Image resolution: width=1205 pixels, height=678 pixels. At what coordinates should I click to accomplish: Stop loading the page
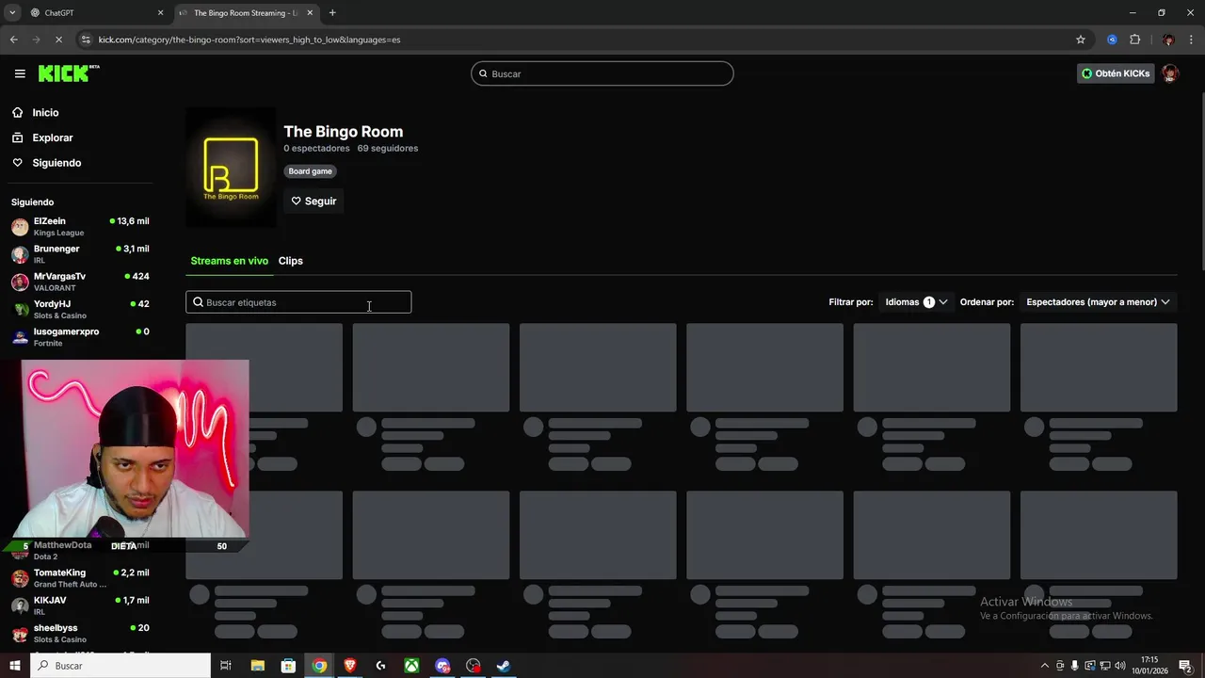pos(58,40)
